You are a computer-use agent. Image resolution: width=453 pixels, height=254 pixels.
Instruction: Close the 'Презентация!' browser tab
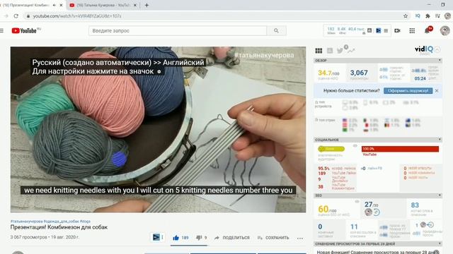coord(61,5)
